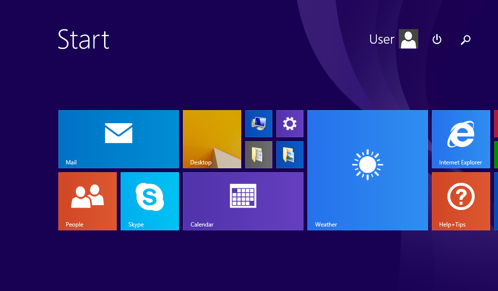Switch to the Desktop tile
Viewport: 498px width, 291px height.
[212, 139]
